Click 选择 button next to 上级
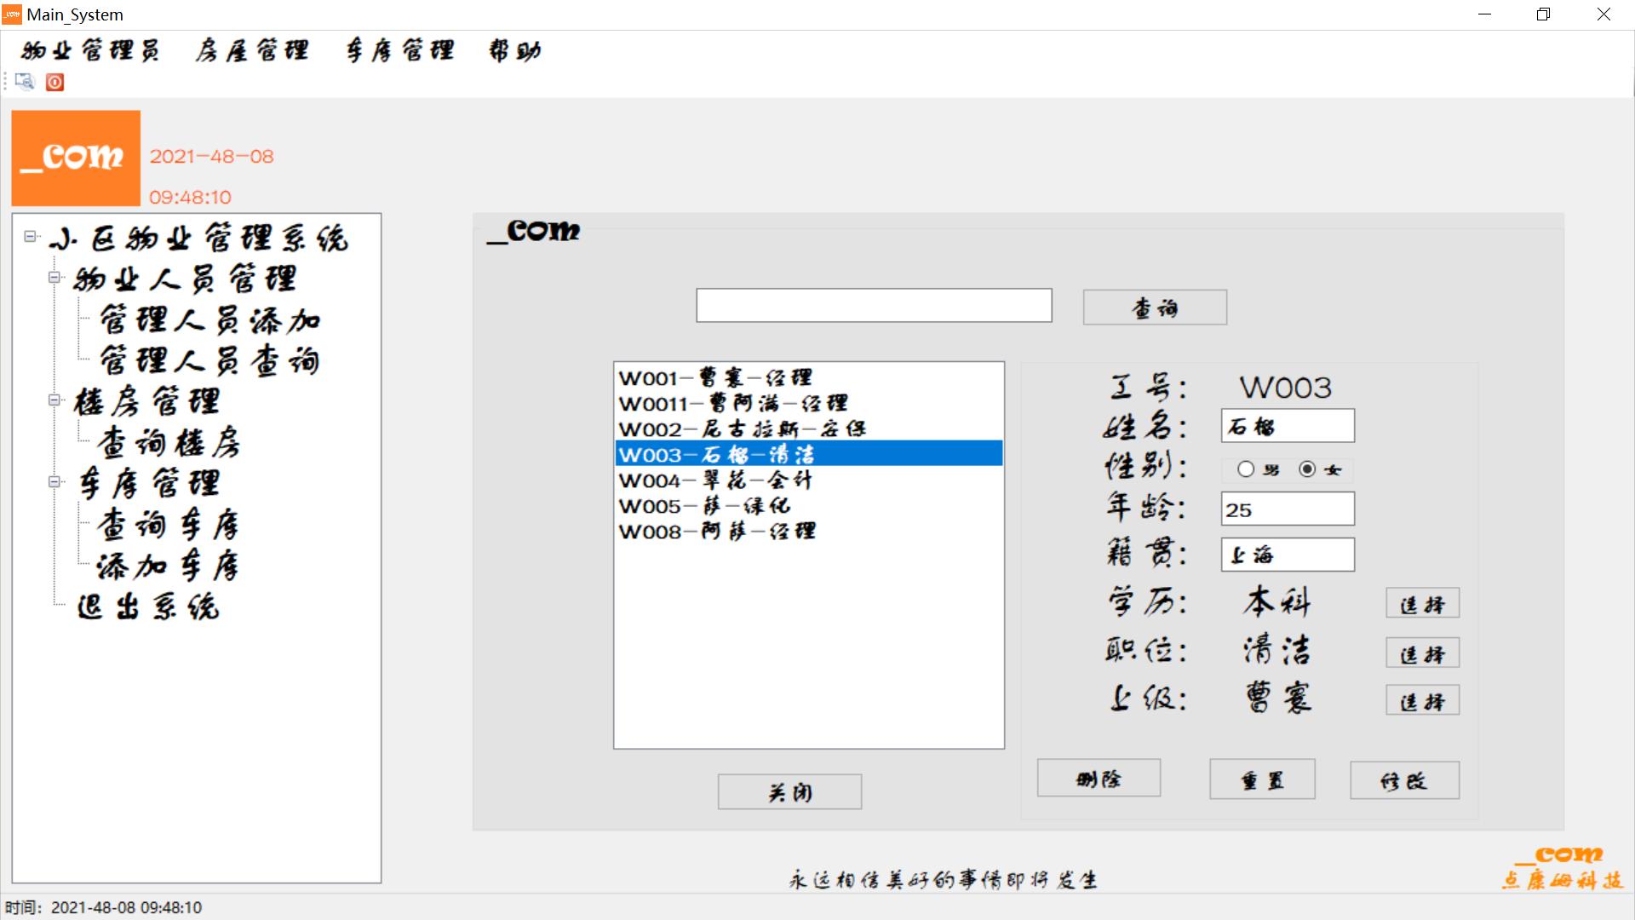This screenshot has width=1635, height=920. click(1422, 701)
